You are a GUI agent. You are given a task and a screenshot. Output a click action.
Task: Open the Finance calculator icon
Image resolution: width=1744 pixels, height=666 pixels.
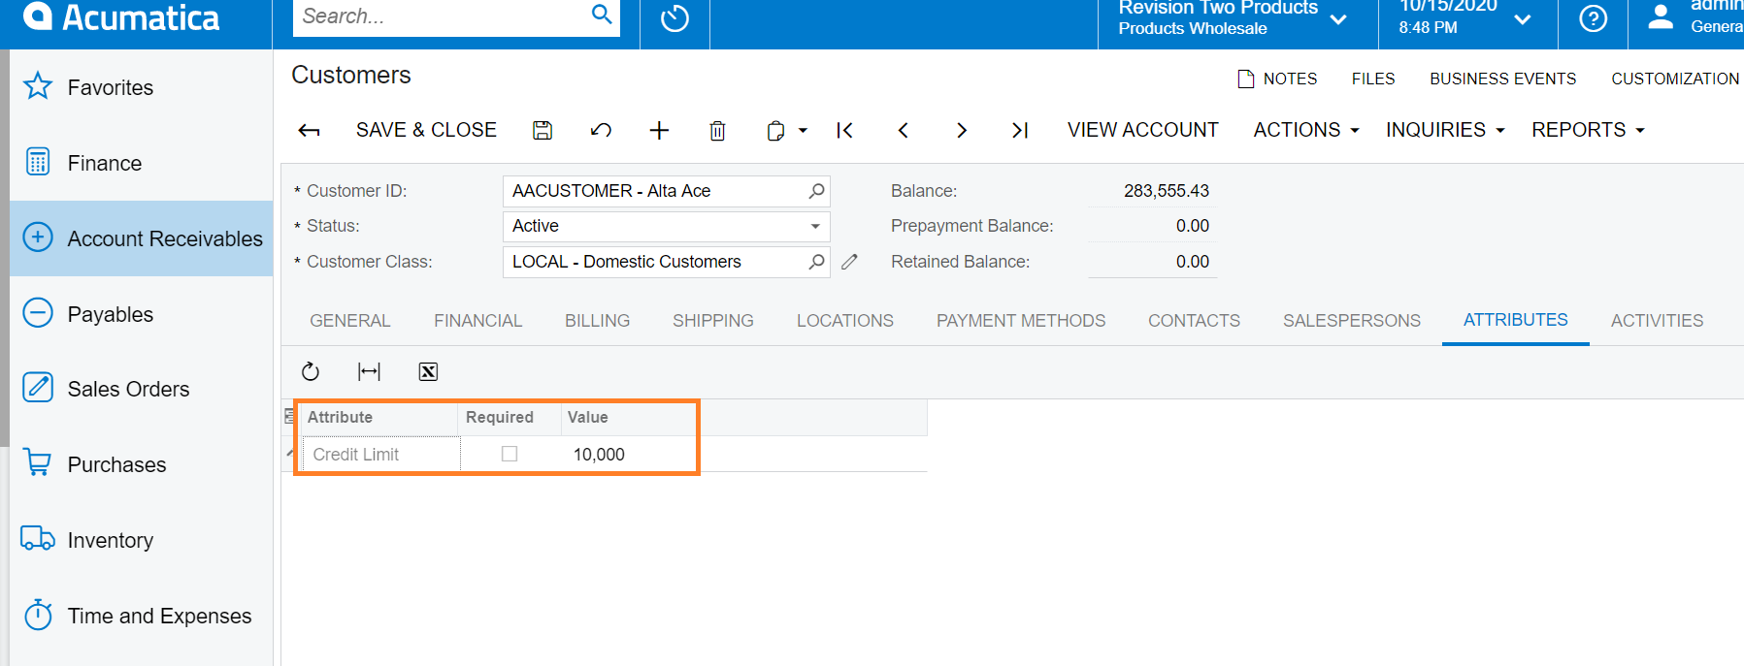[38, 162]
